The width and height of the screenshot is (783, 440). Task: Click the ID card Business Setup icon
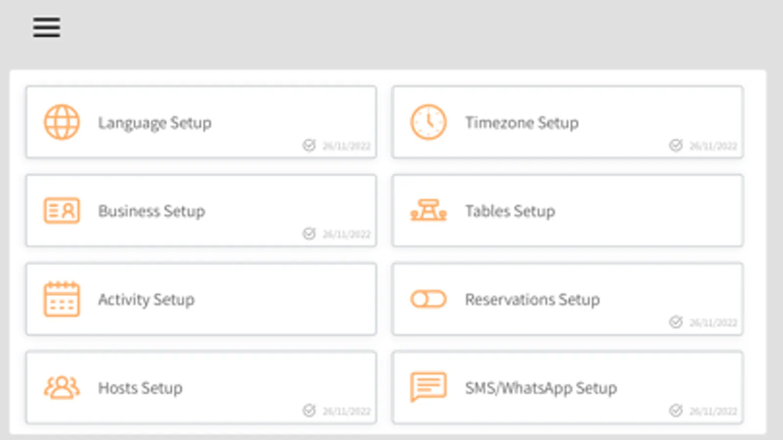[x=62, y=211]
